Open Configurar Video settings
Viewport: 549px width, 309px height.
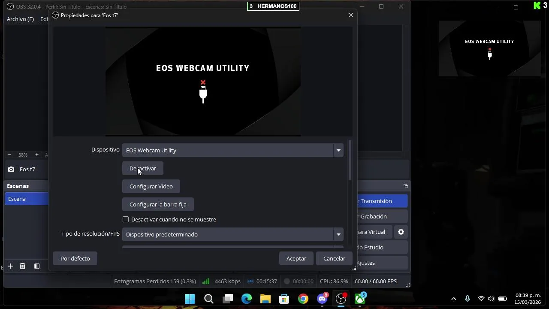[x=151, y=186]
